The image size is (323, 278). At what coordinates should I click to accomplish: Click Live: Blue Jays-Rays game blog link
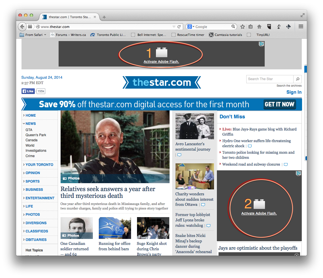[x=259, y=132]
